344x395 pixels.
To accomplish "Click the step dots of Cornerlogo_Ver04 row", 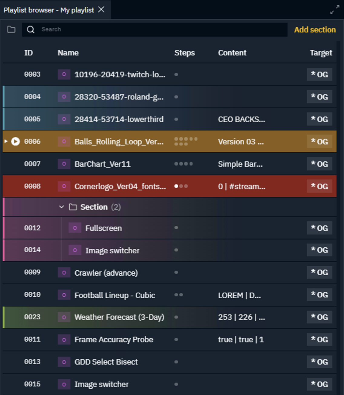I will [x=181, y=186].
